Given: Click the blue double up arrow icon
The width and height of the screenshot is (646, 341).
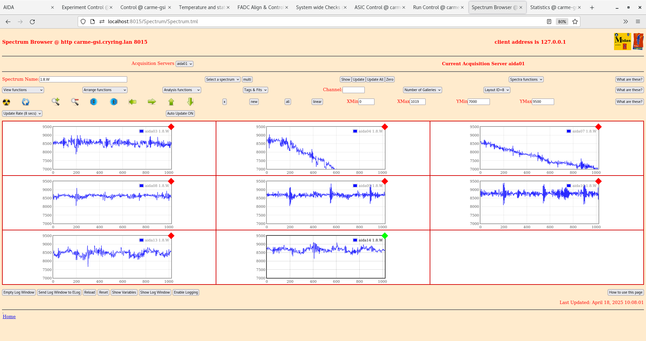Looking at the screenshot, I should (x=114, y=102).
